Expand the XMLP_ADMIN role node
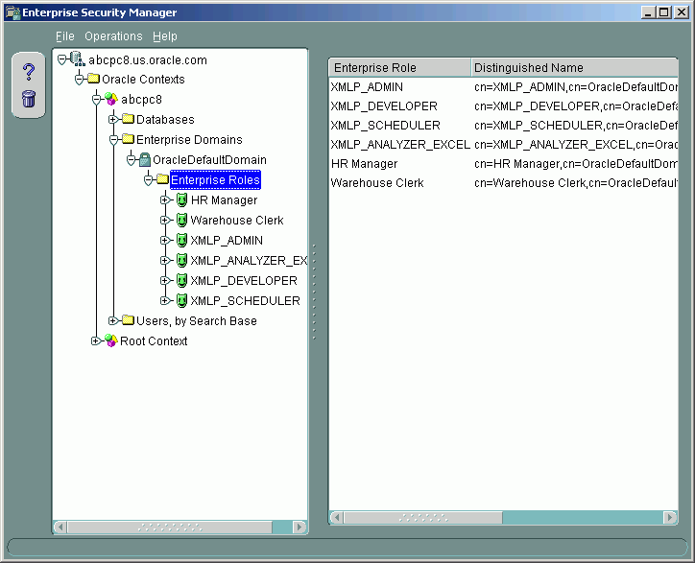Screen dimensions: 695x563 click(165, 240)
